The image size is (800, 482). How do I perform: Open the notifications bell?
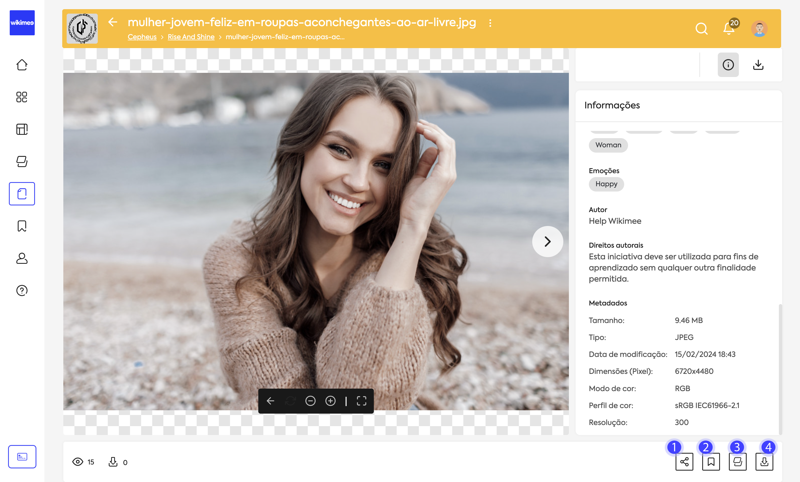click(x=729, y=29)
